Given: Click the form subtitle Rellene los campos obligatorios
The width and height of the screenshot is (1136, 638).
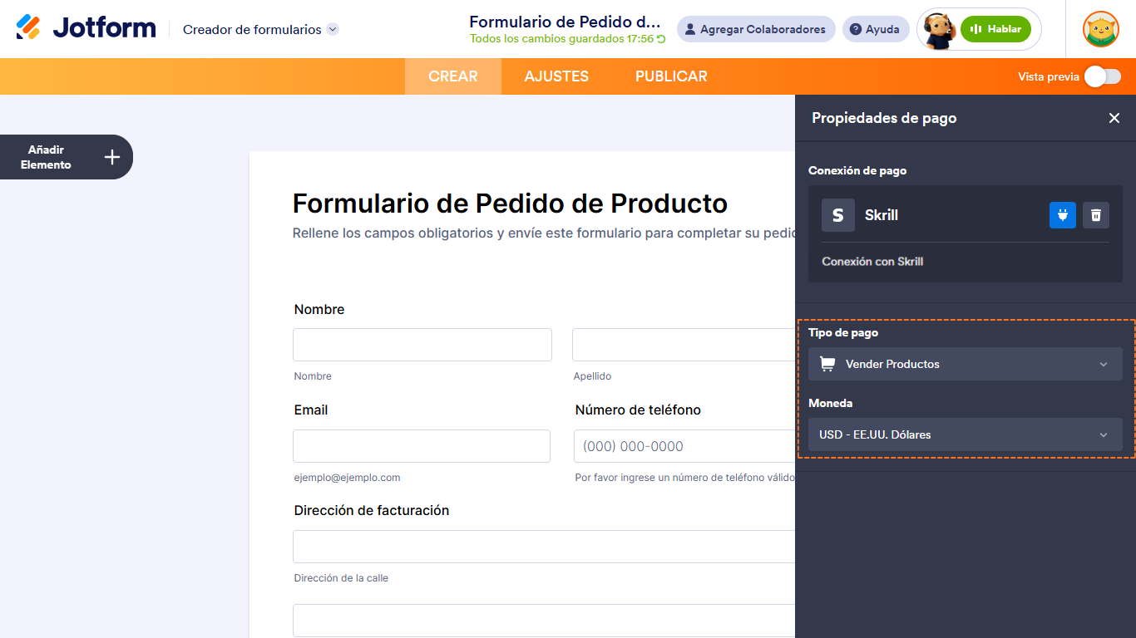Looking at the screenshot, I should click(544, 233).
